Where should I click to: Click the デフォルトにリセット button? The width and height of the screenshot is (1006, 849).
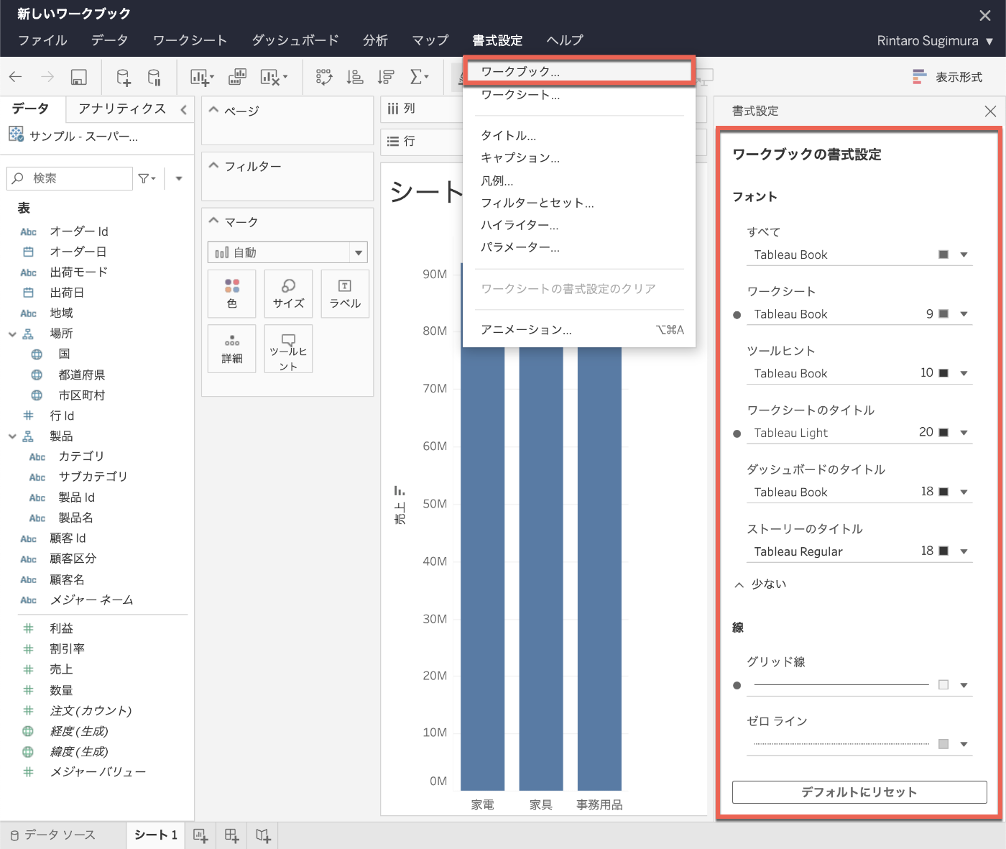pyautogui.click(x=859, y=792)
